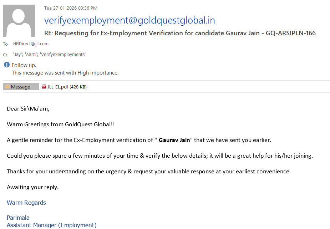Click the verifyexemployment@goldquestglobal.in sender address
Viewport: 330px width, 229px height.
point(130,20)
